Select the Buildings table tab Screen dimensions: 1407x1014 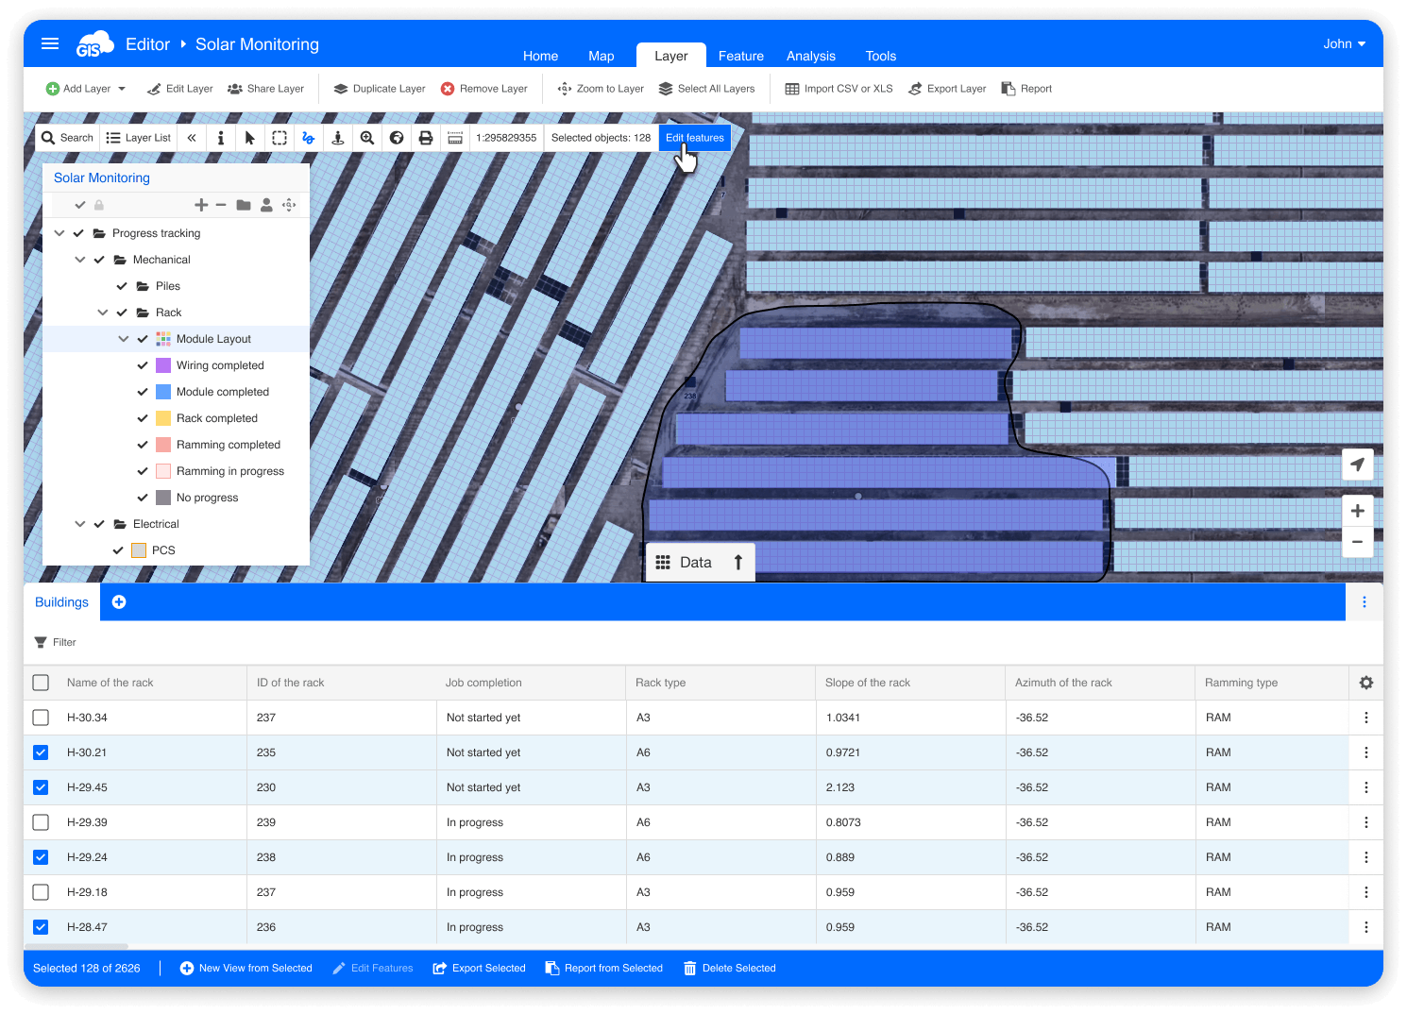click(x=61, y=602)
